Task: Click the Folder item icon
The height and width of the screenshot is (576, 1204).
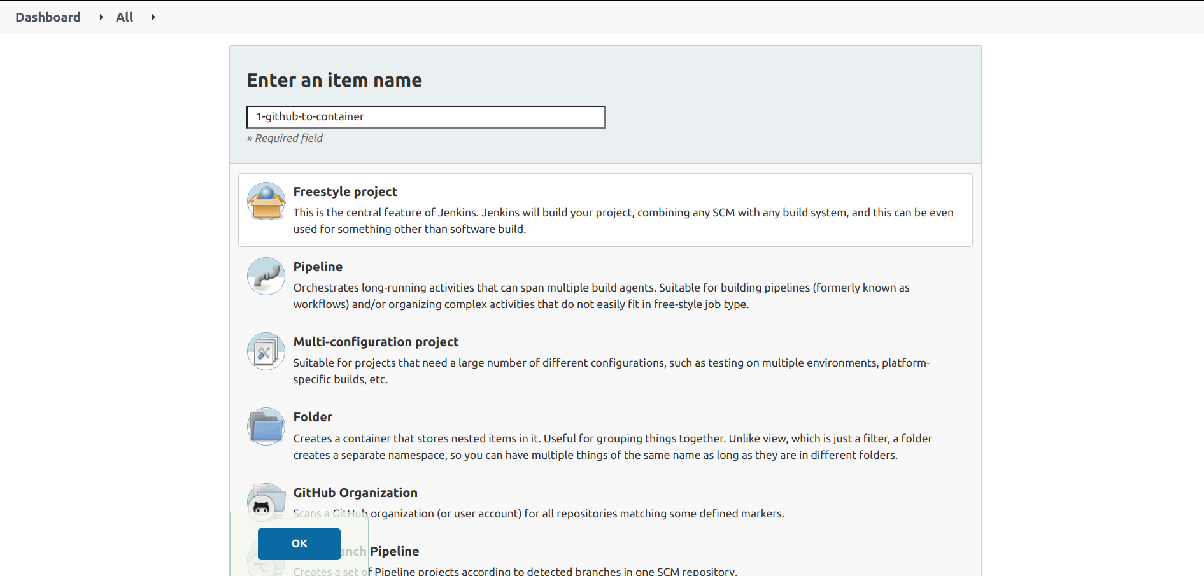Action: [266, 426]
